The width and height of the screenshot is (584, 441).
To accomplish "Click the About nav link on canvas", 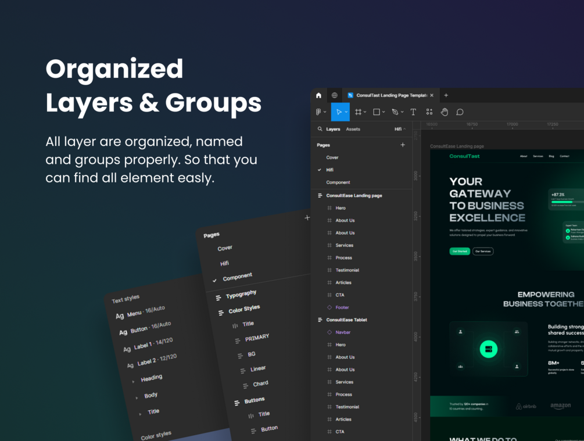I will (524, 156).
